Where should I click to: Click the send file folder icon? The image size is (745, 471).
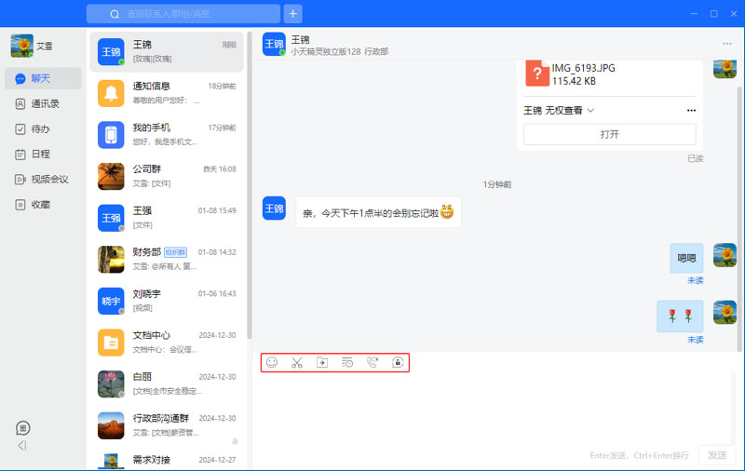point(322,363)
